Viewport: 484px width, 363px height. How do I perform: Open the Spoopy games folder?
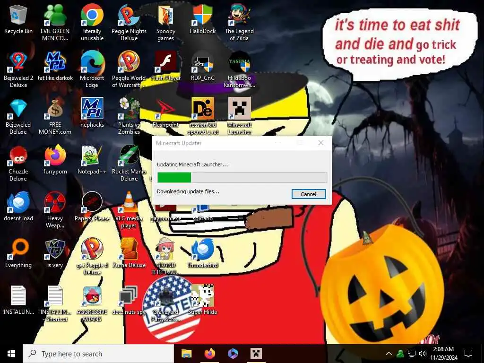pyautogui.click(x=166, y=23)
